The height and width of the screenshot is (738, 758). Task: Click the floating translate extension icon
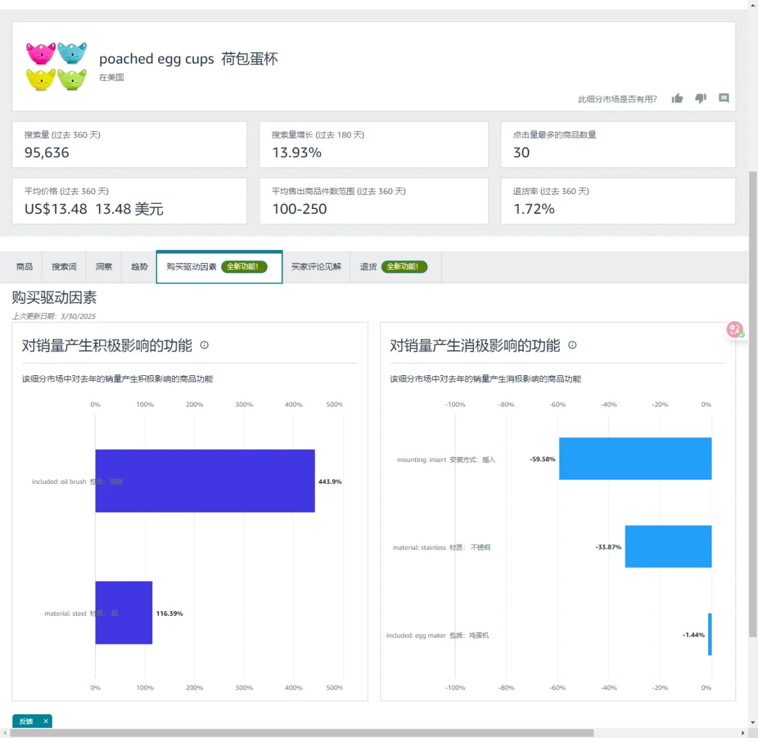[x=735, y=330]
